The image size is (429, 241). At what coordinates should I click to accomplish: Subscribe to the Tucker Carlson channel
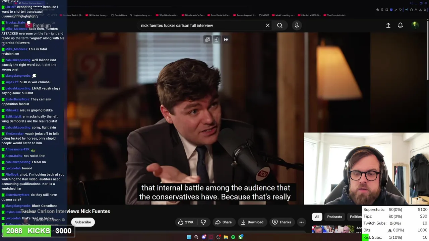pyautogui.click(x=83, y=222)
